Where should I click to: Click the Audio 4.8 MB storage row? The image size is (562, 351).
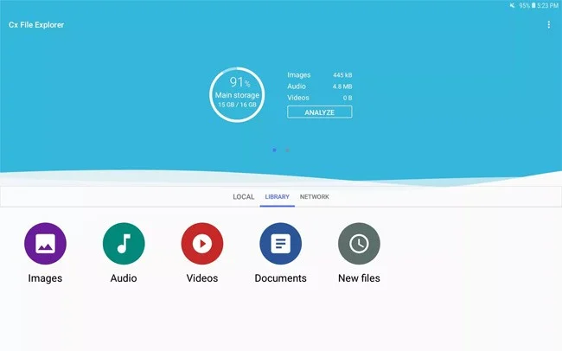coord(319,86)
